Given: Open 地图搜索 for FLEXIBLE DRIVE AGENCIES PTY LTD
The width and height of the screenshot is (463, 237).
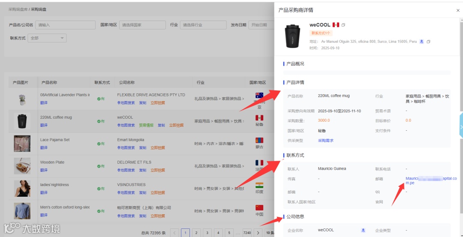Looking at the screenshot, I should pyautogui.click(x=126, y=103).
